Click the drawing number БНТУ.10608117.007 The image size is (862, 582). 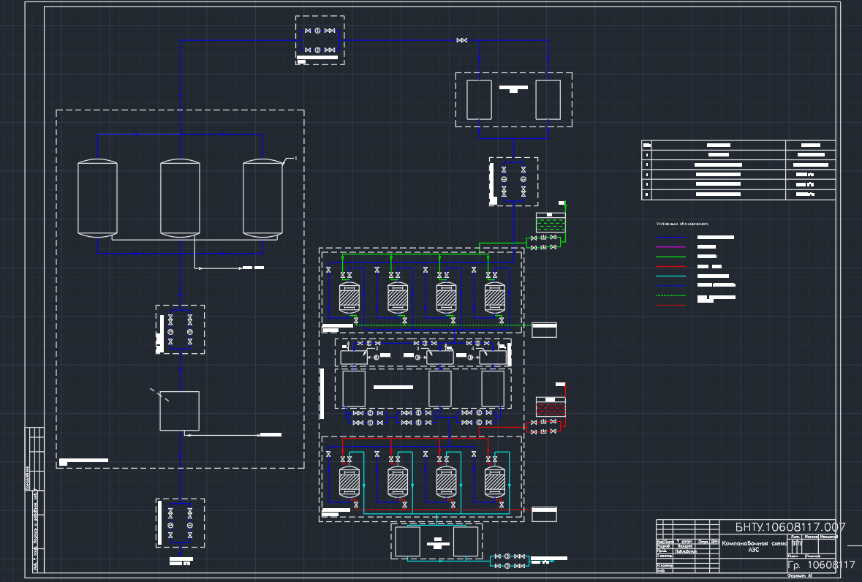coord(790,527)
